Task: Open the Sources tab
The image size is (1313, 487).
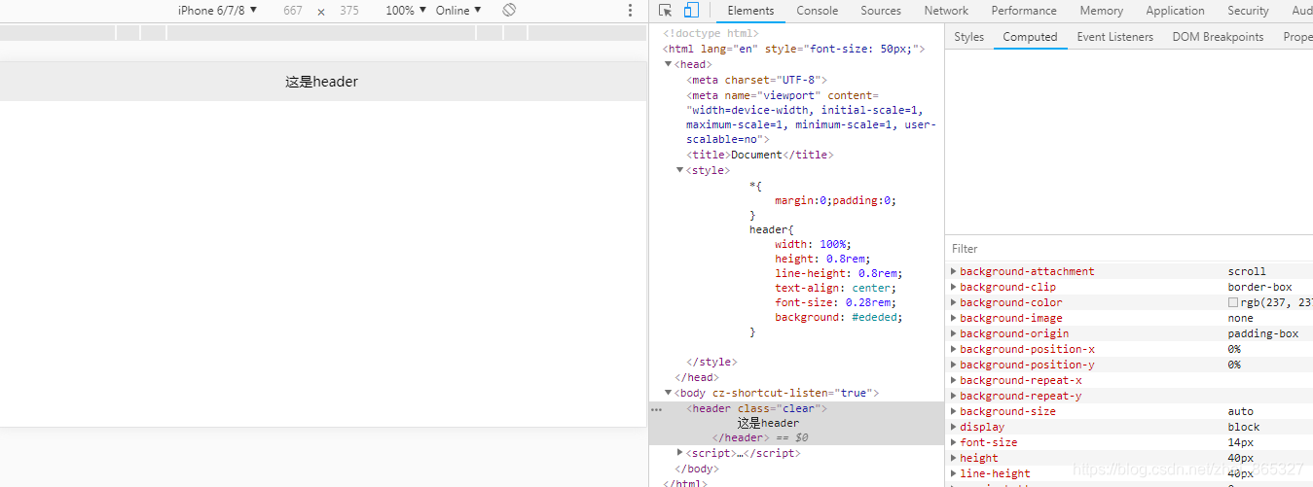Action: pos(881,11)
